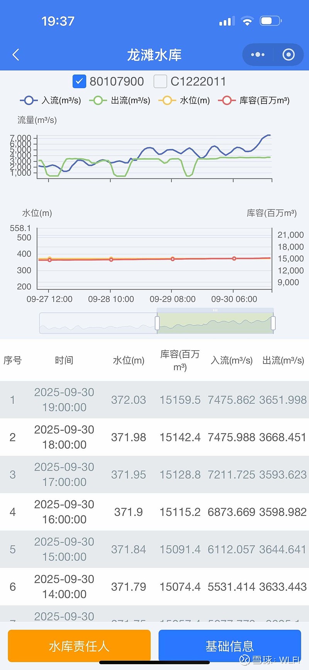Open the 基础信息 button
Screen dimensions: 309x670
[x=229, y=646]
